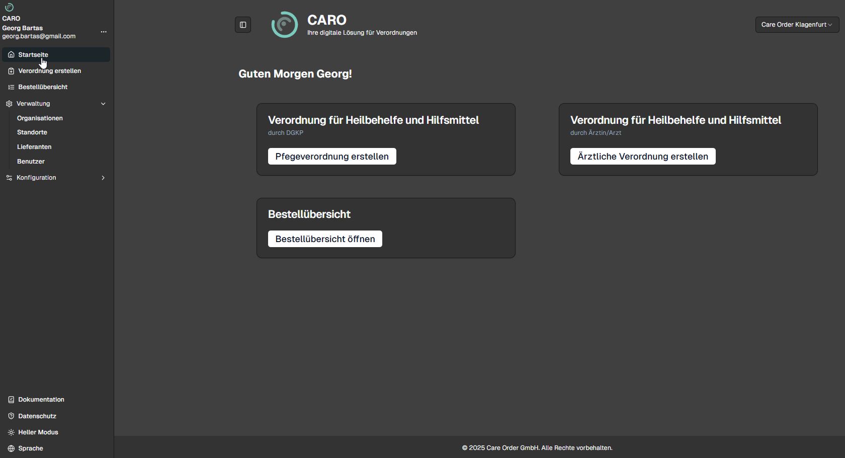Click the CARO logo in header
The height and width of the screenshot is (458, 845).
(x=285, y=25)
